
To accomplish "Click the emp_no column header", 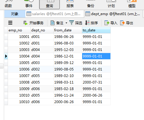I will (19, 30).
